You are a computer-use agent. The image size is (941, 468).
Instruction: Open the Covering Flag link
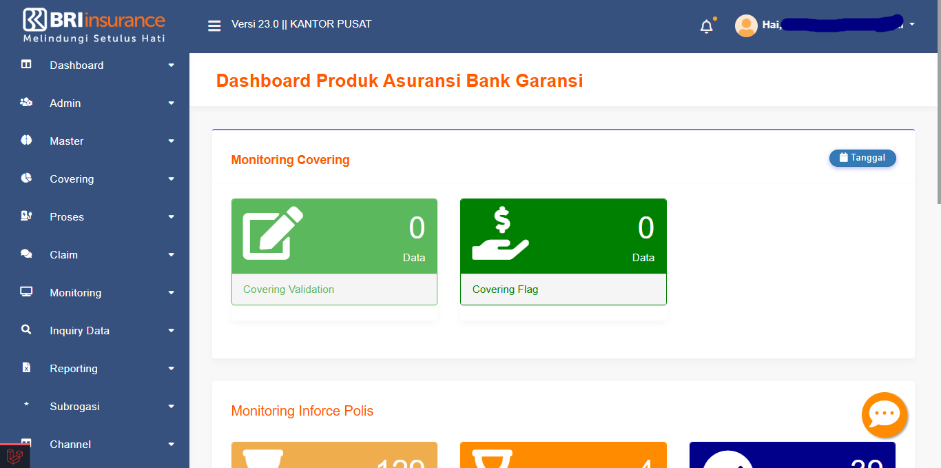click(505, 289)
